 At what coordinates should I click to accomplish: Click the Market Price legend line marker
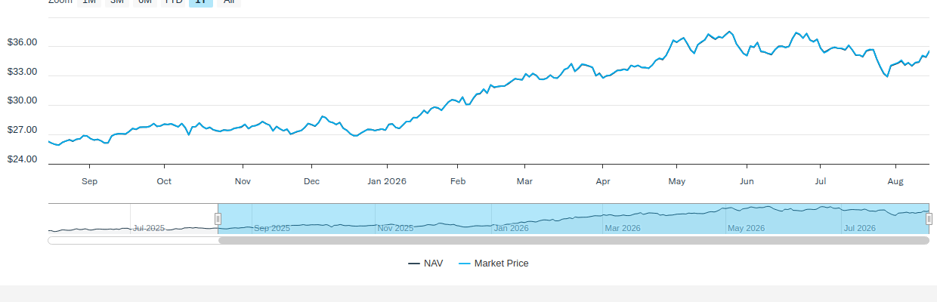[x=465, y=263]
